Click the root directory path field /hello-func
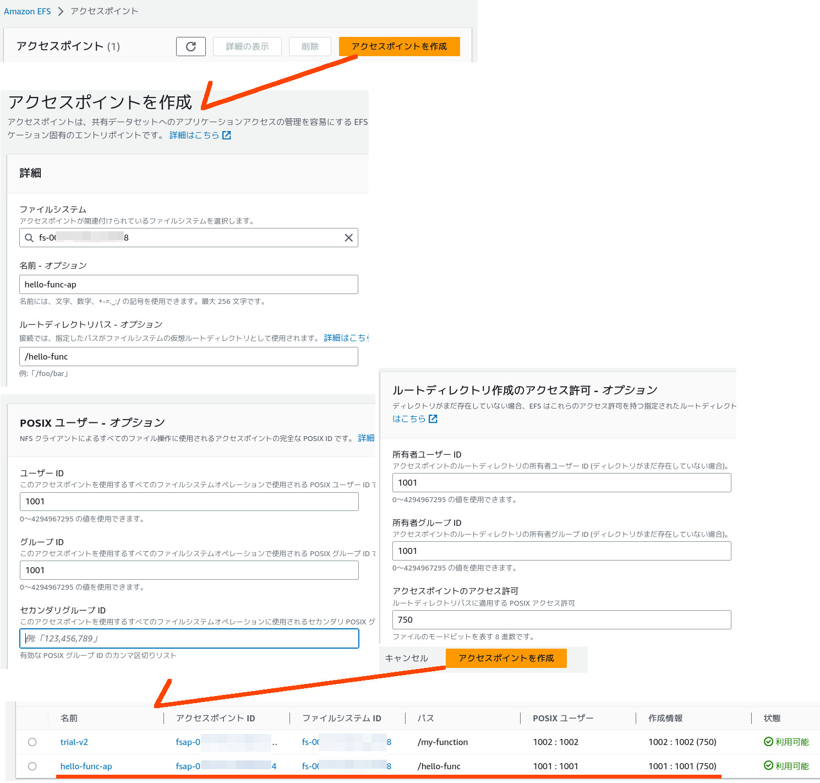Image resolution: width=820 pixels, height=783 pixels. point(189,357)
